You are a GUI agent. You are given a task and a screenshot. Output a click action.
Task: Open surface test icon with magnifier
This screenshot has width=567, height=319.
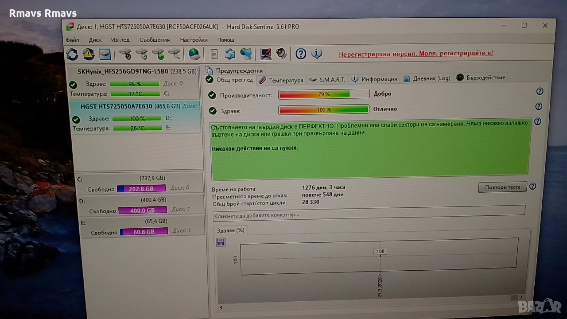coord(174,54)
